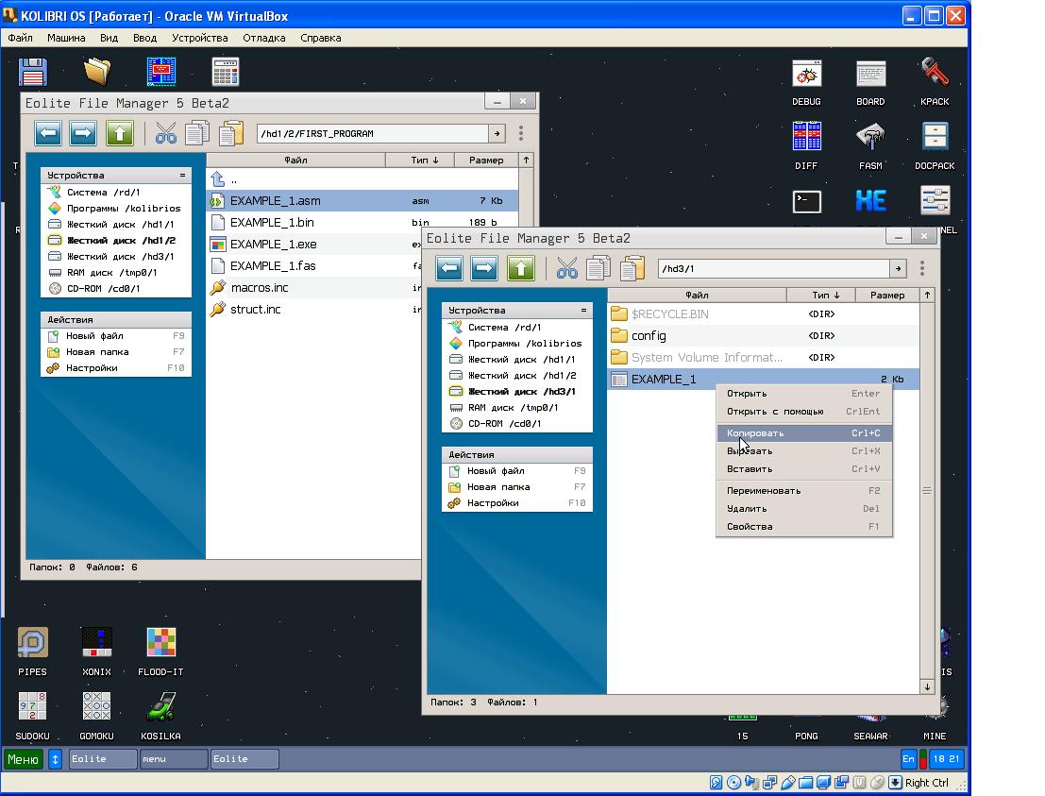
Task: Open the Устройства menu in VirtualBox menubar
Action: click(x=199, y=38)
